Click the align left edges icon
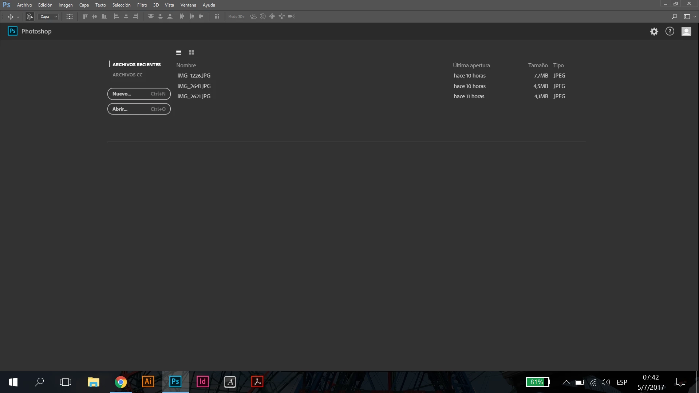The width and height of the screenshot is (699, 393). (x=116, y=16)
